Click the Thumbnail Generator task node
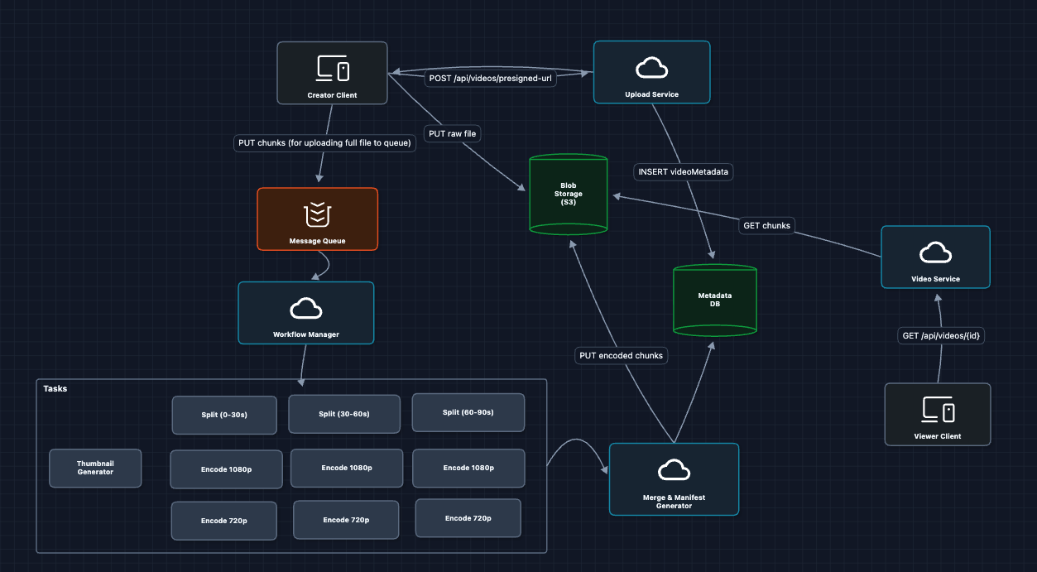 pos(95,468)
